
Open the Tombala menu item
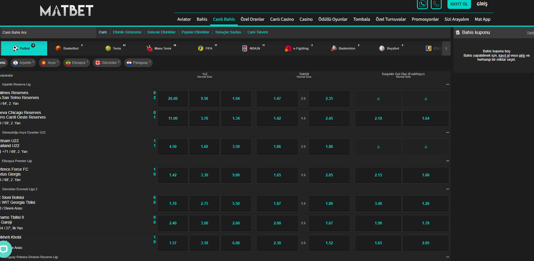coord(362,19)
